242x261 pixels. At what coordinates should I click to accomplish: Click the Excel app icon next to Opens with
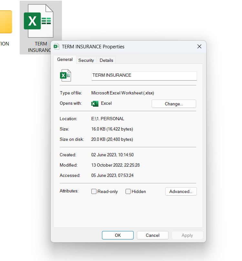(95, 104)
